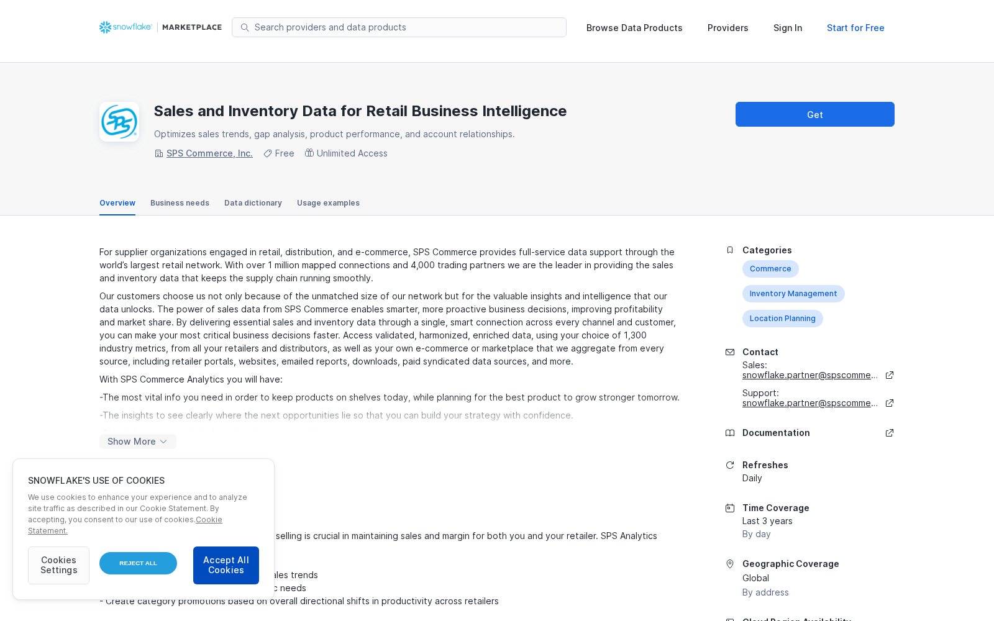This screenshot has width=994, height=621.
Task: Click the 'Daily' refresh value
Action: click(752, 478)
